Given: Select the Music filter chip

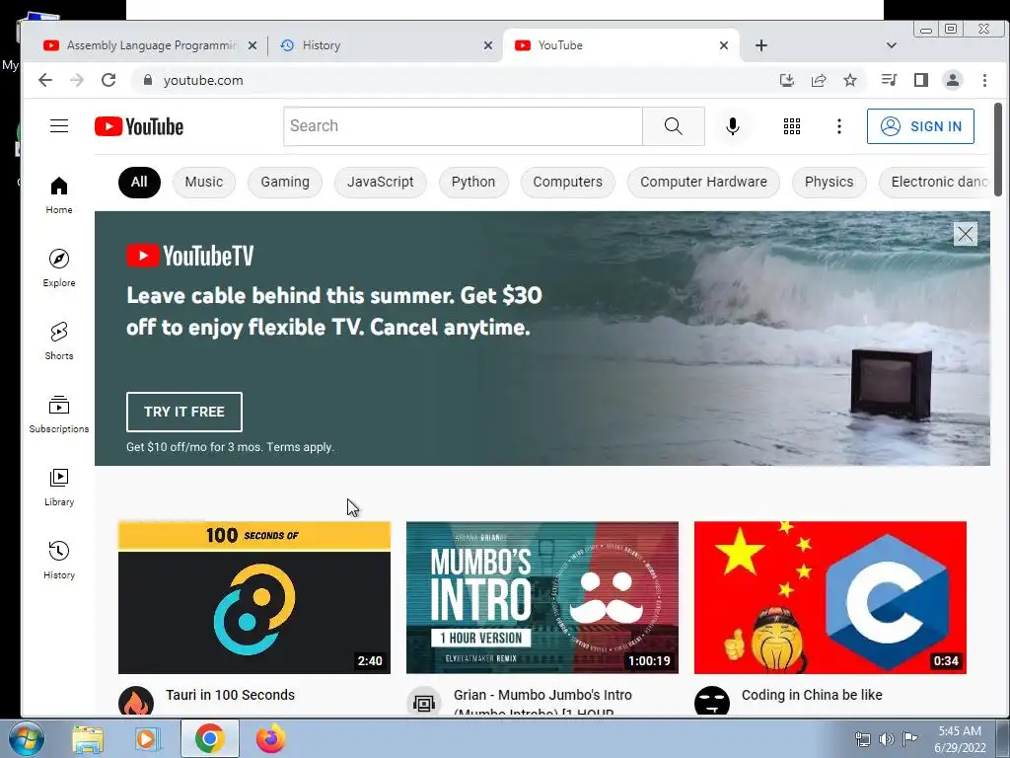Looking at the screenshot, I should (204, 183).
